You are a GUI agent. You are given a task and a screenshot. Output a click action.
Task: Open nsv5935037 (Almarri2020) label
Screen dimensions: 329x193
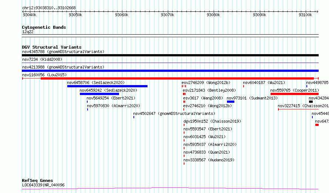[210, 144]
